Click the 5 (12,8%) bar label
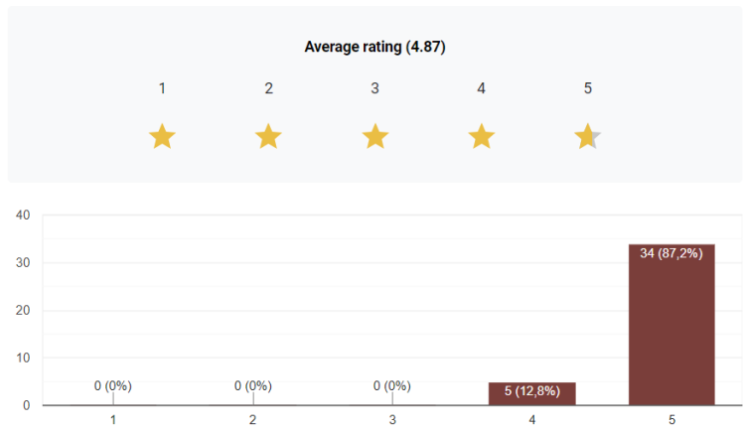 531,391
